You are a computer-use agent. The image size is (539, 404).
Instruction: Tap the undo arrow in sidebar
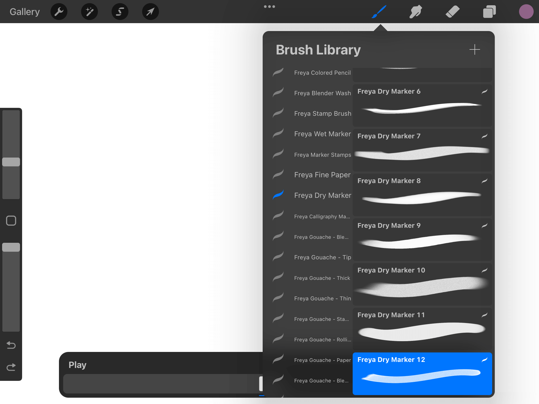(11, 345)
